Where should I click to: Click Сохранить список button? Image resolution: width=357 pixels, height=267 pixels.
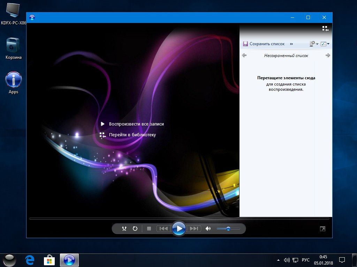click(x=264, y=44)
